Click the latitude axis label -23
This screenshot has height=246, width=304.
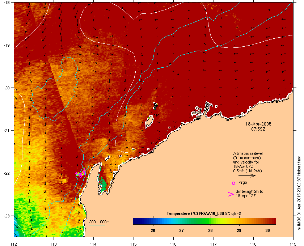[7, 216]
